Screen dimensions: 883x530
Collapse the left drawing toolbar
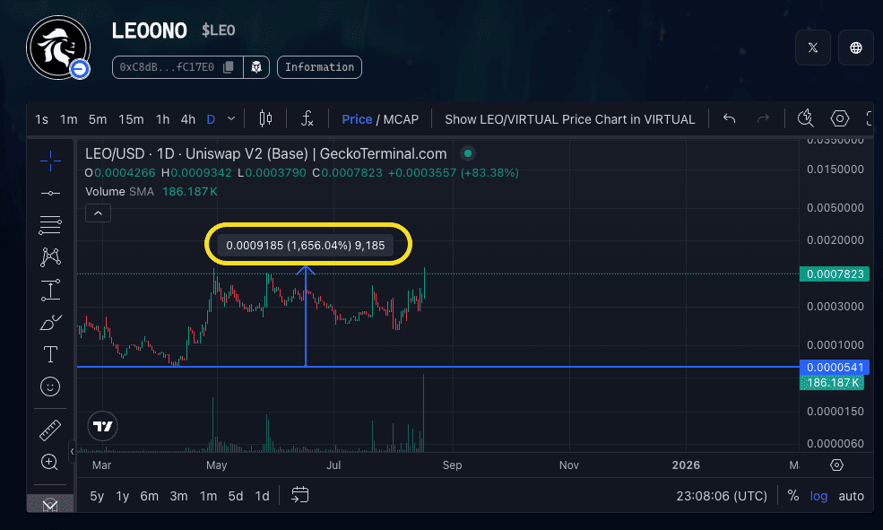click(72, 451)
